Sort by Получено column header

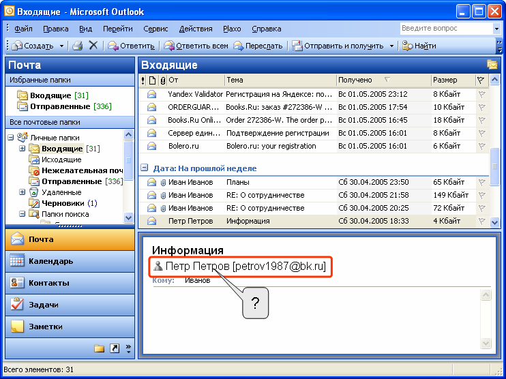tap(384, 80)
